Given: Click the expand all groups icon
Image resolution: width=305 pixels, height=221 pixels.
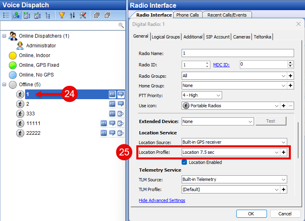Looking at the screenshot, I should click(97, 15).
